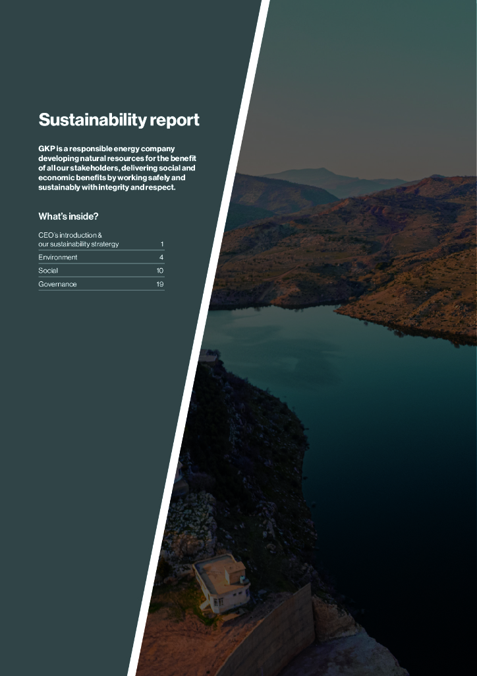
Task: Click the 'GKP is a responsible energy company' paragraph
Action: pos(117,168)
